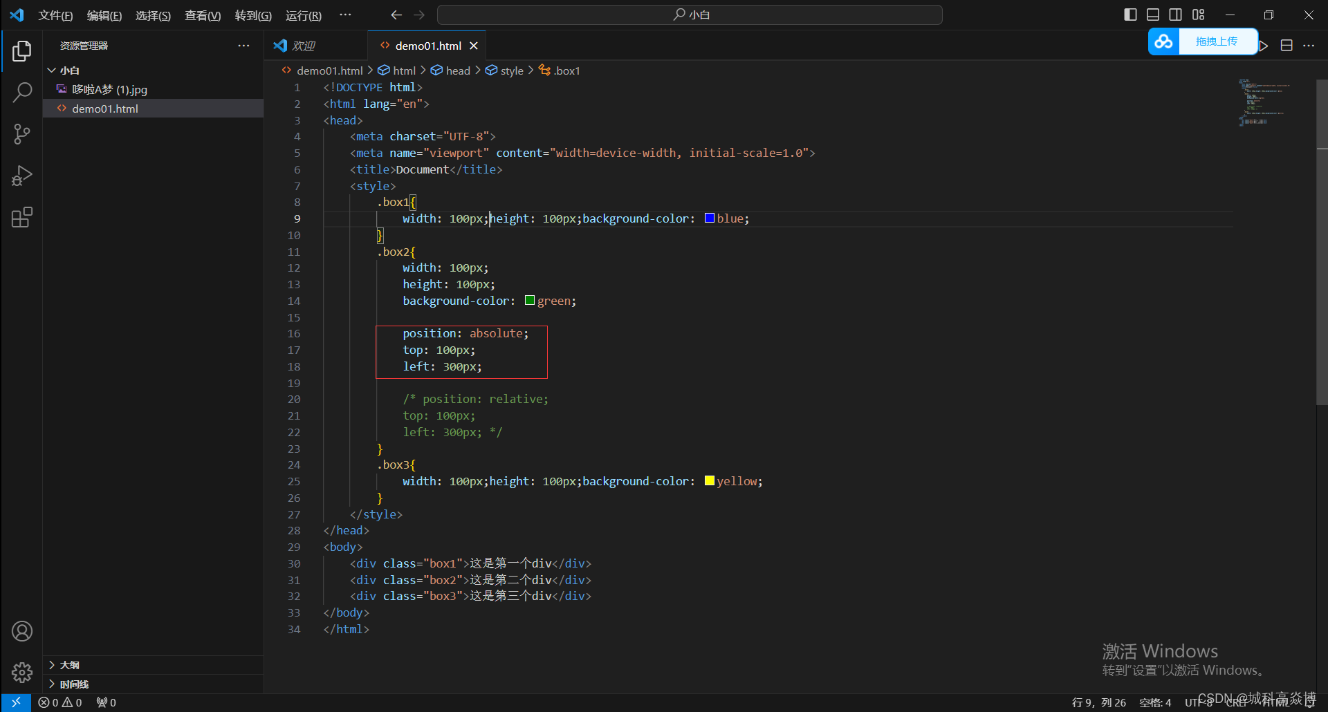Click the 空格: 4 indentation setting
Image resolution: width=1328 pixels, height=712 pixels.
point(1156,702)
